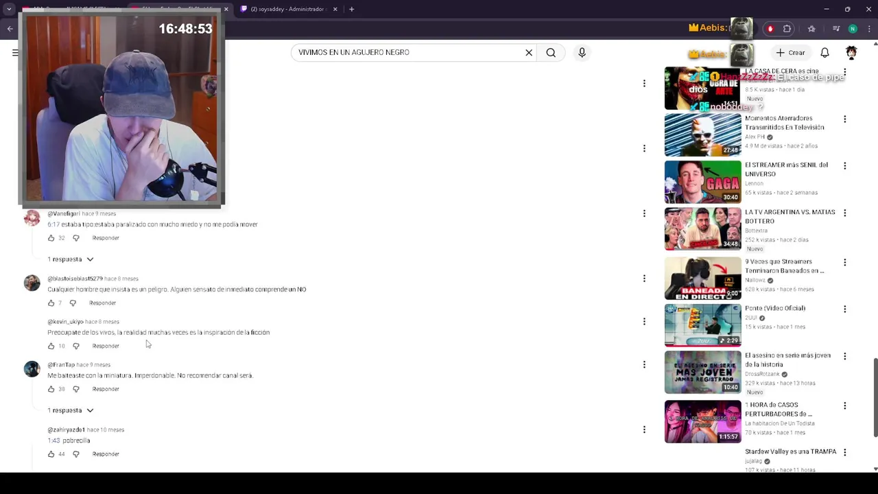Click the page vertical scrollbar thumb
This screenshot has width=878, height=494.
click(875, 397)
